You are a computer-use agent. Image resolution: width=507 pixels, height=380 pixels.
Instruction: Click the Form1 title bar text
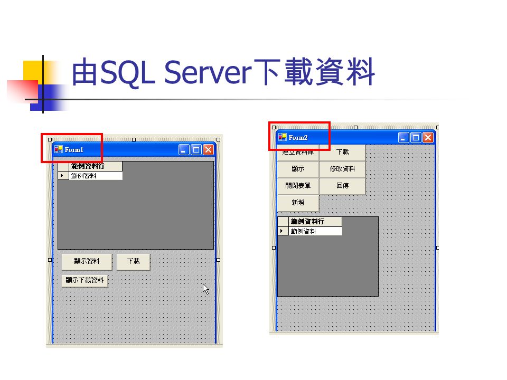(x=74, y=149)
